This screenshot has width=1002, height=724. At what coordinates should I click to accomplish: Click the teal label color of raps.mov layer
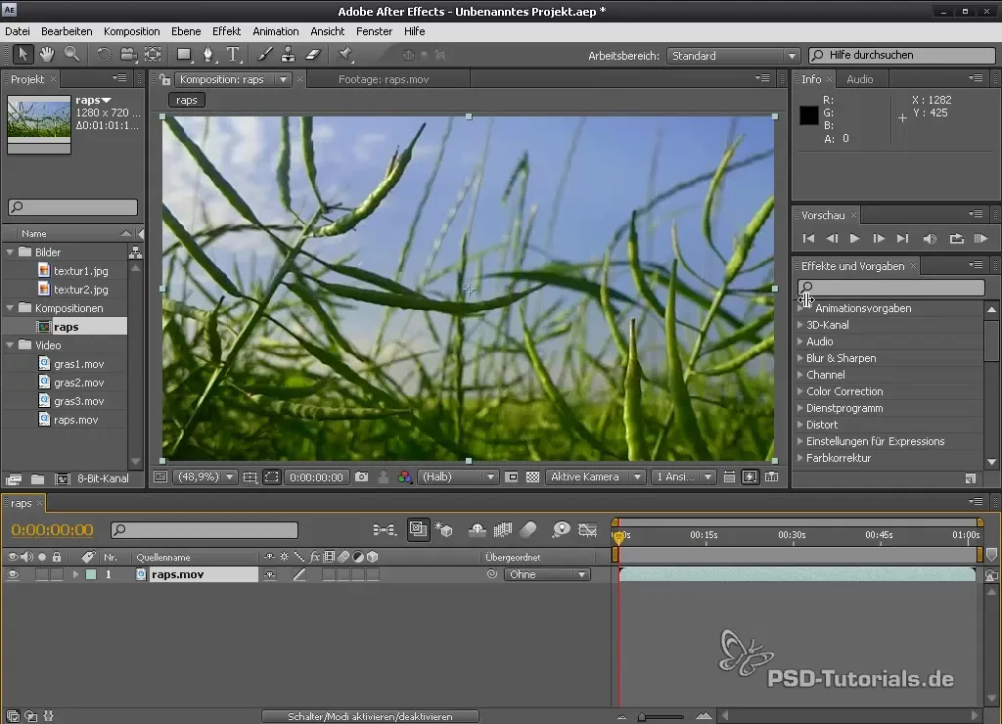(91, 574)
